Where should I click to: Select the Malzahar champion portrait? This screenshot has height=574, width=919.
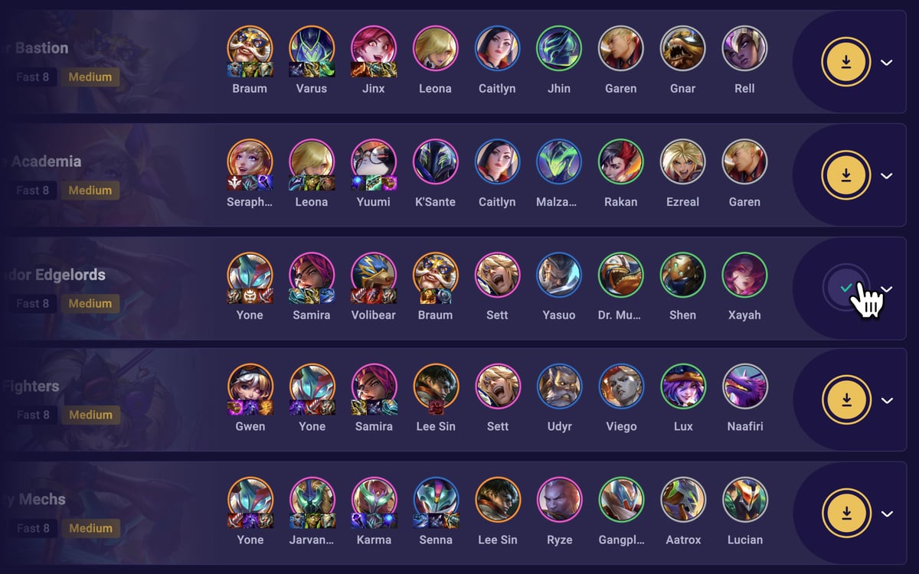point(559,162)
